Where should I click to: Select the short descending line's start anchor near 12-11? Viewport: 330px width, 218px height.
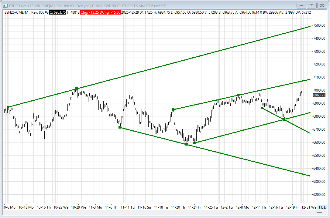262,108
